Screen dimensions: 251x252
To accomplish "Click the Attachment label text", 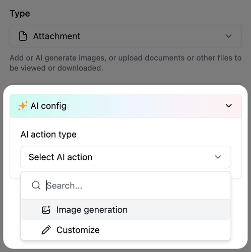I will (x=57, y=36).
